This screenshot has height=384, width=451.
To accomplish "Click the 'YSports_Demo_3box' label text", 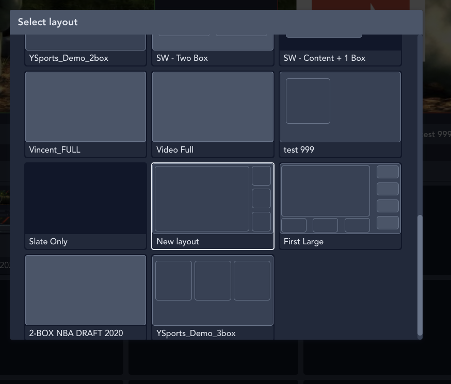I will click(x=196, y=333).
